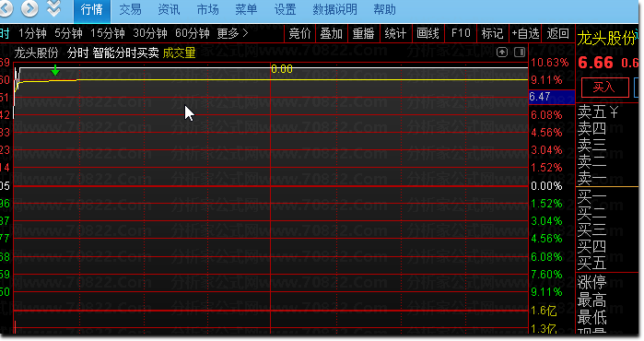The image size is (644, 341).
Task: Click the 竞价 toolbar button
Action: coord(299,33)
